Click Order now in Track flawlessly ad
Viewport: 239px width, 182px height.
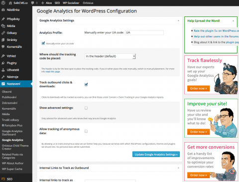199,88
